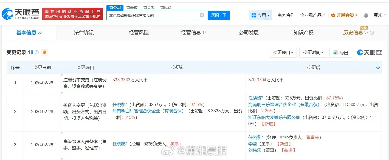Open the 浙江东阳大麦娱乐有限公司 link

tap(274, 117)
